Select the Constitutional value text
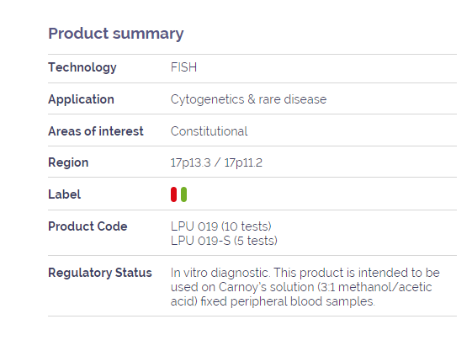472x351 pixels. [x=209, y=131]
